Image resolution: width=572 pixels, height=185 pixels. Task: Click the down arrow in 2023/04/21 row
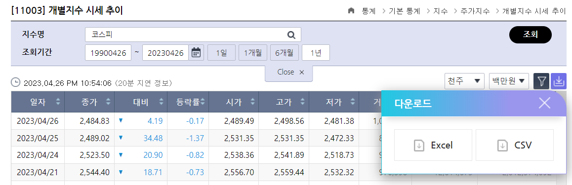tap(121, 172)
